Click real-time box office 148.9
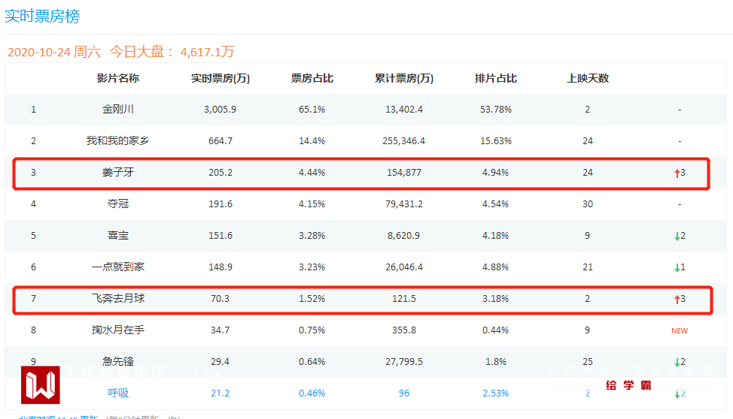This screenshot has width=733, height=419. click(x=221, y=267)
